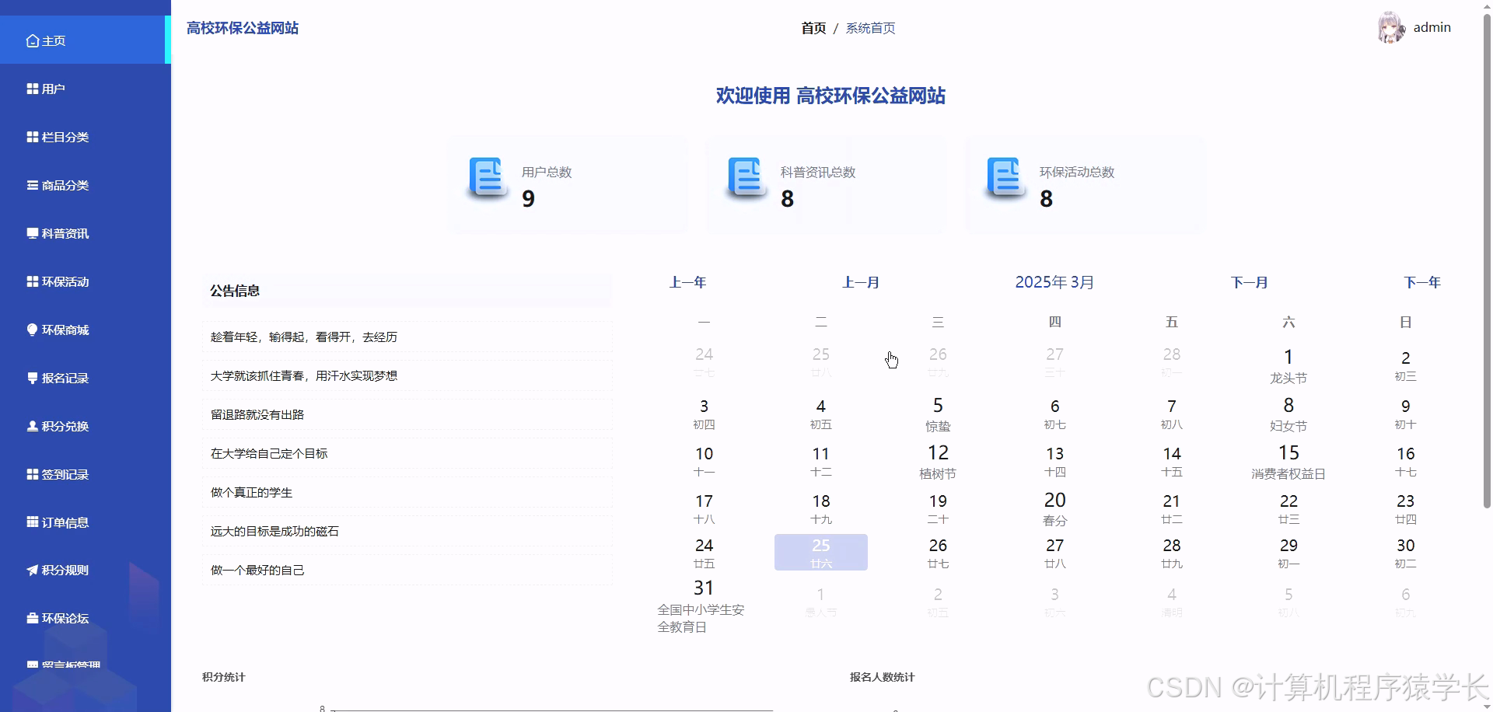Open notice 留退路就没有出路
Image resolution: width=1493 pixels, height=712 pixels.
[x=407, y=415]
